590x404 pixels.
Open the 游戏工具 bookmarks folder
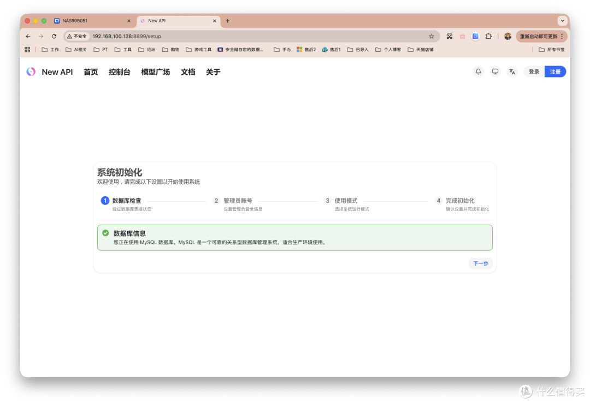point(199,50)
